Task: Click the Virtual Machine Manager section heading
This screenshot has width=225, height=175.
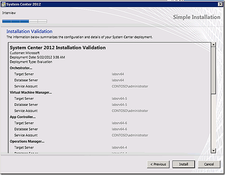Action: pyautogui.click(x=31, y=92)
